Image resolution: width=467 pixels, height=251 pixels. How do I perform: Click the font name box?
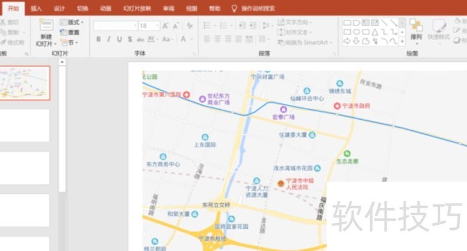click(116, 26)
